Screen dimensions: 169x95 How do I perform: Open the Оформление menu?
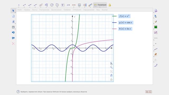coord(89,10)
